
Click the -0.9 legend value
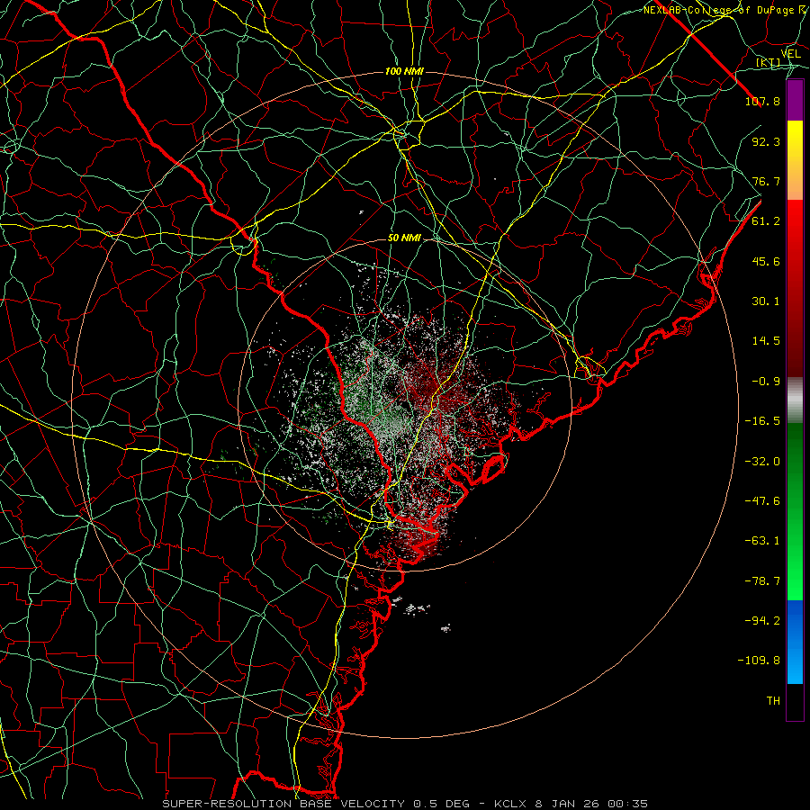click(x=766, y=382)
